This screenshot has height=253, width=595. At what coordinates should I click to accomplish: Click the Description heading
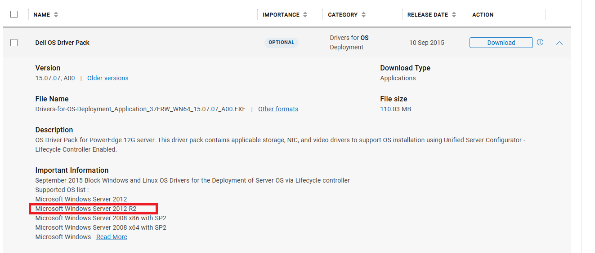click(x=54, y=130)
